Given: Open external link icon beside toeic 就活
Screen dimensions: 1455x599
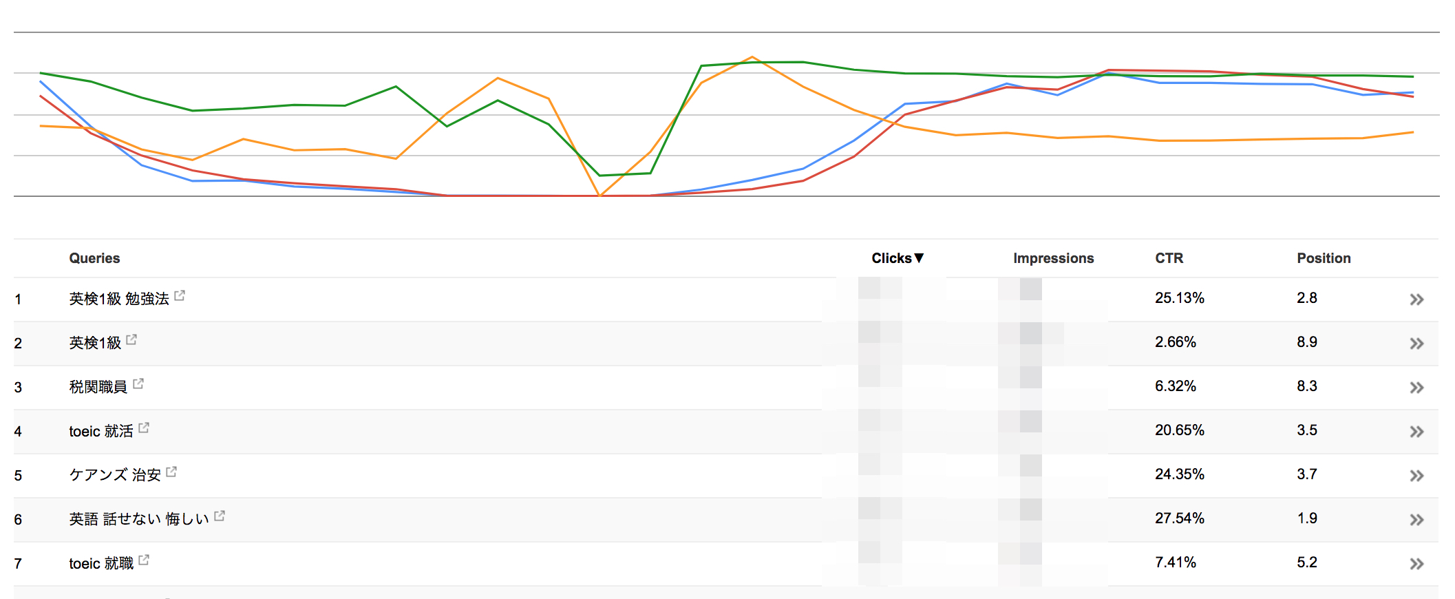Looking at the screenshot, I should [144, 428].
